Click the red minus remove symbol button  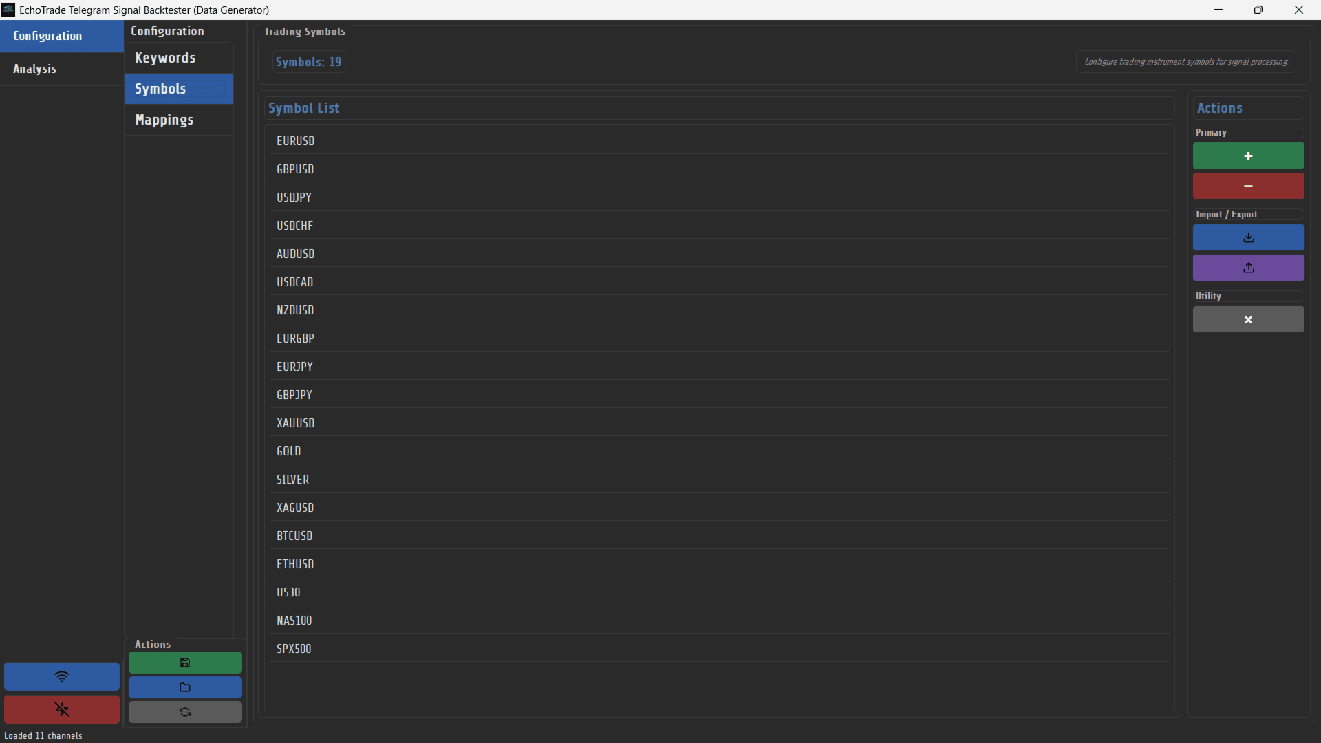[x=1248, y=186]
